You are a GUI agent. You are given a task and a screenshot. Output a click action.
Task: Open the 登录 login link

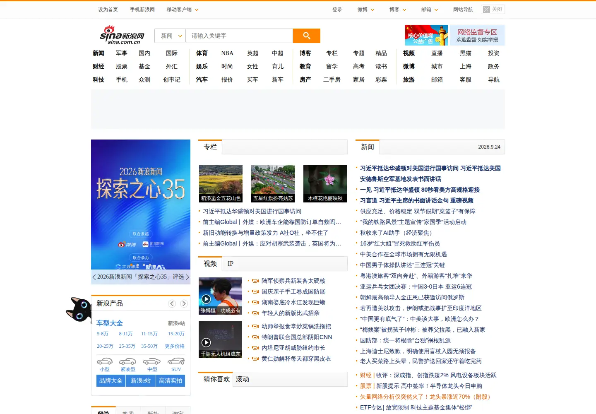[x=337, y=10]
